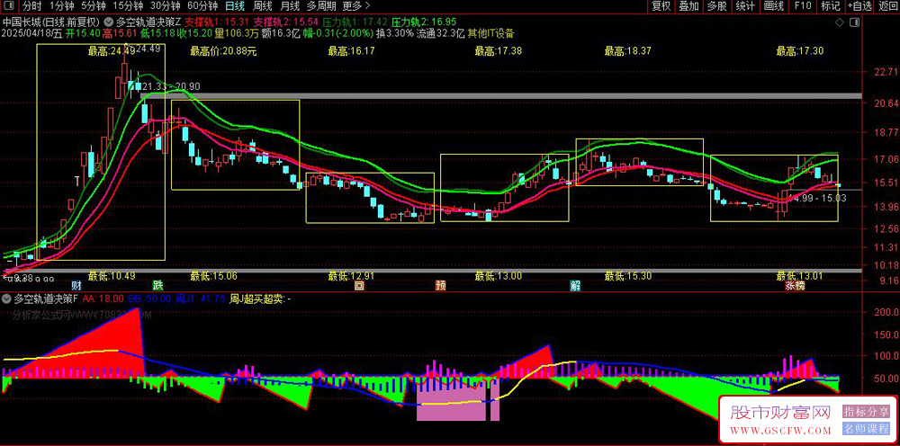
Task: Click the 复权 adjustment button
Action: (x=661, y=6)
